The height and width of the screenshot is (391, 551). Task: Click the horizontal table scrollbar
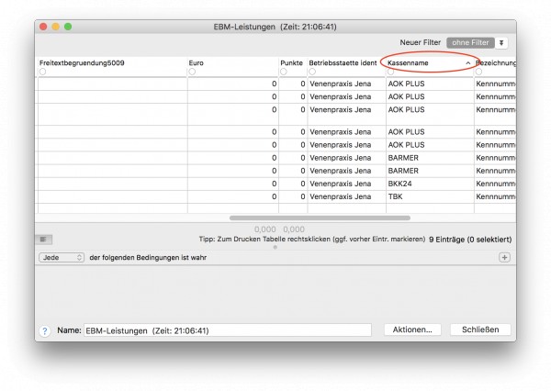point(320,218)
